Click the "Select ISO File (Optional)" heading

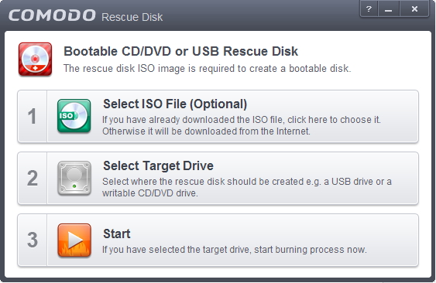[x=175, y=104]
